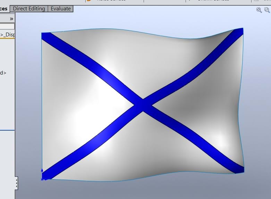Open the Evaluate tab
The width and height of the screenshot is (271, 199).
click(x=61, y=9)
